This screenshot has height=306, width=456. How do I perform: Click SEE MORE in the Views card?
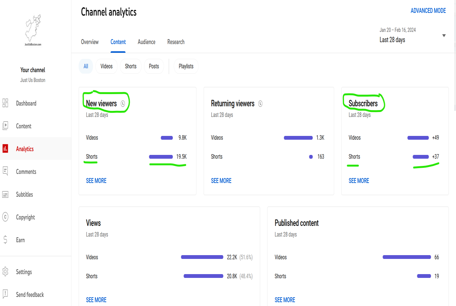96,300
